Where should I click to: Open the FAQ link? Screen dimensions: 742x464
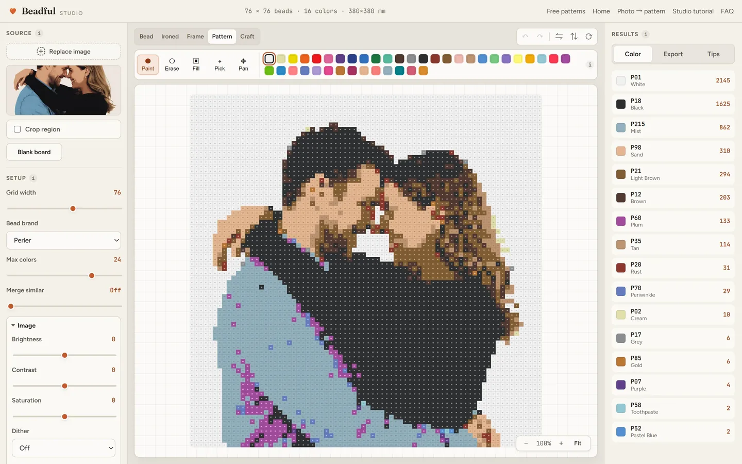tap(727, 11)
